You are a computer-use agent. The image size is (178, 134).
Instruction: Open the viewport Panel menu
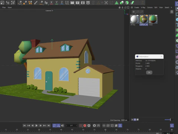pos(10,7)
